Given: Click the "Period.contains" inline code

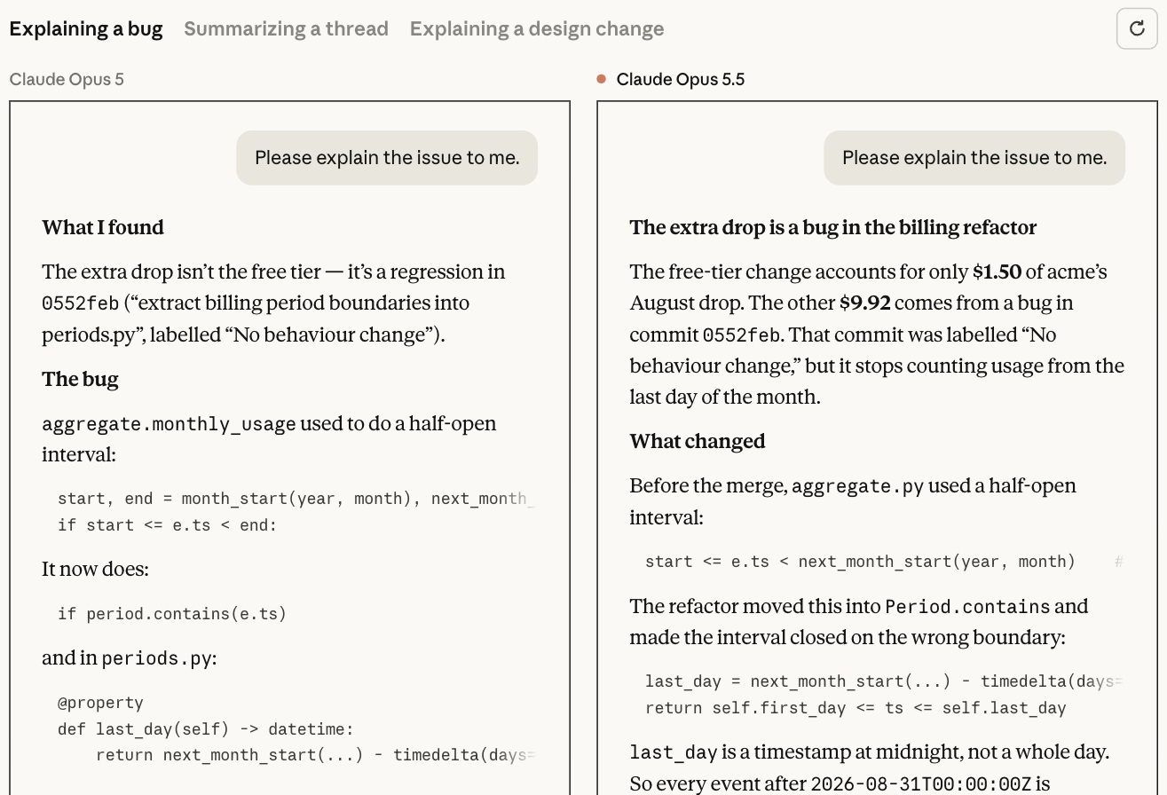Looking at the screenshot, I should [967, 607].
